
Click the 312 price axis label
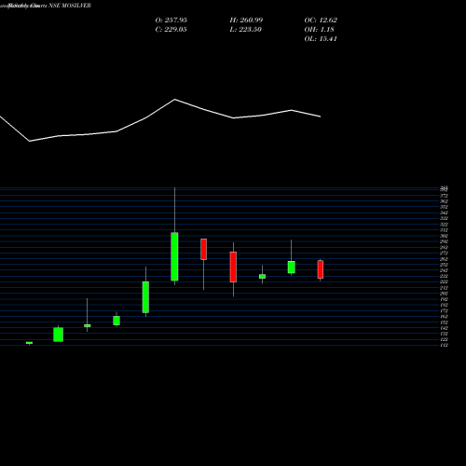pos(444,230)
